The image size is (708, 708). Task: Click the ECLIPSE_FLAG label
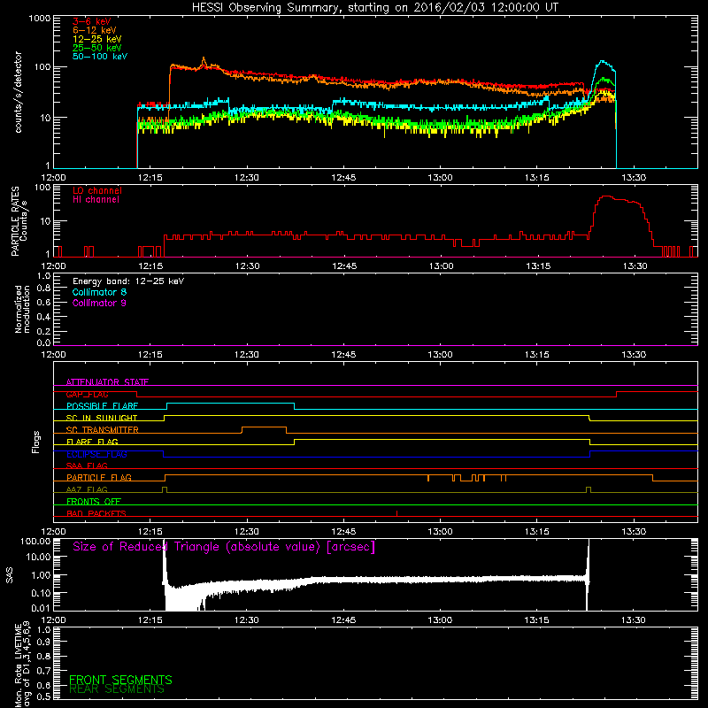(x=96, y=454)
